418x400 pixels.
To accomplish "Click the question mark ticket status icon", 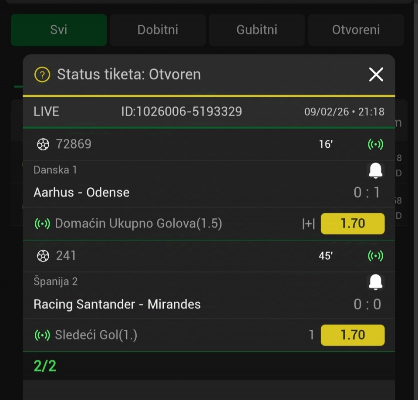I will click(42, 75).
